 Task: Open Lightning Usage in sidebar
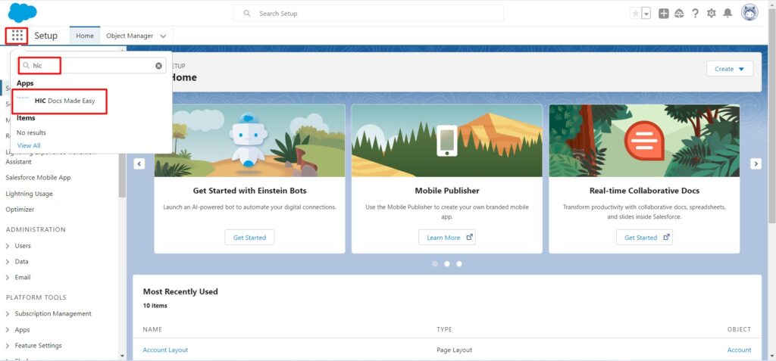[30, 194]
